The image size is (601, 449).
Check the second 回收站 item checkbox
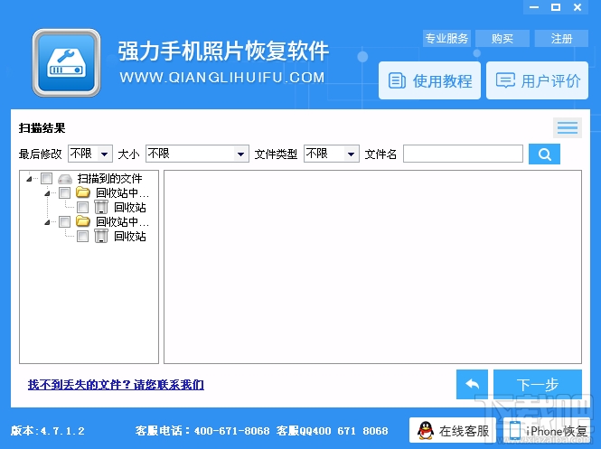click(82, 237)
